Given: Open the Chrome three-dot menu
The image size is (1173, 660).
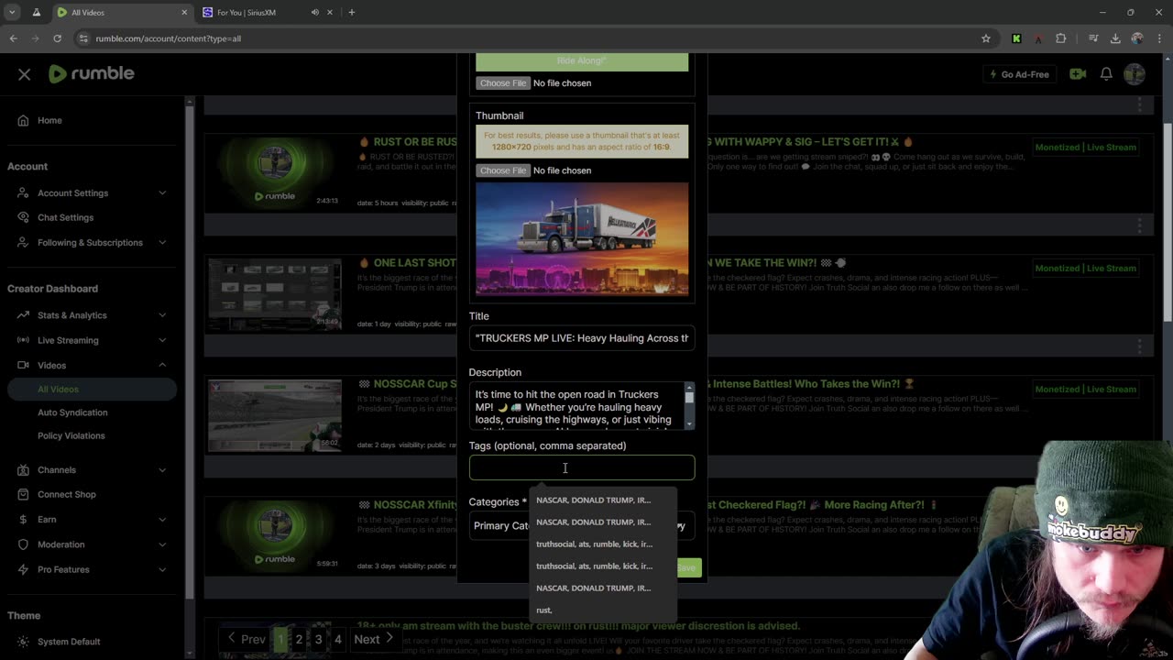Looking at the screenshot, I should pos(1159,38).
